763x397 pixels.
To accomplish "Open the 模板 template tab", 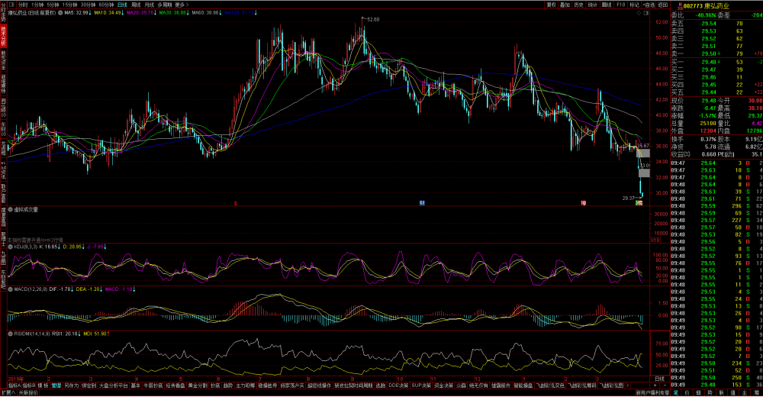I will coord(43,386).
